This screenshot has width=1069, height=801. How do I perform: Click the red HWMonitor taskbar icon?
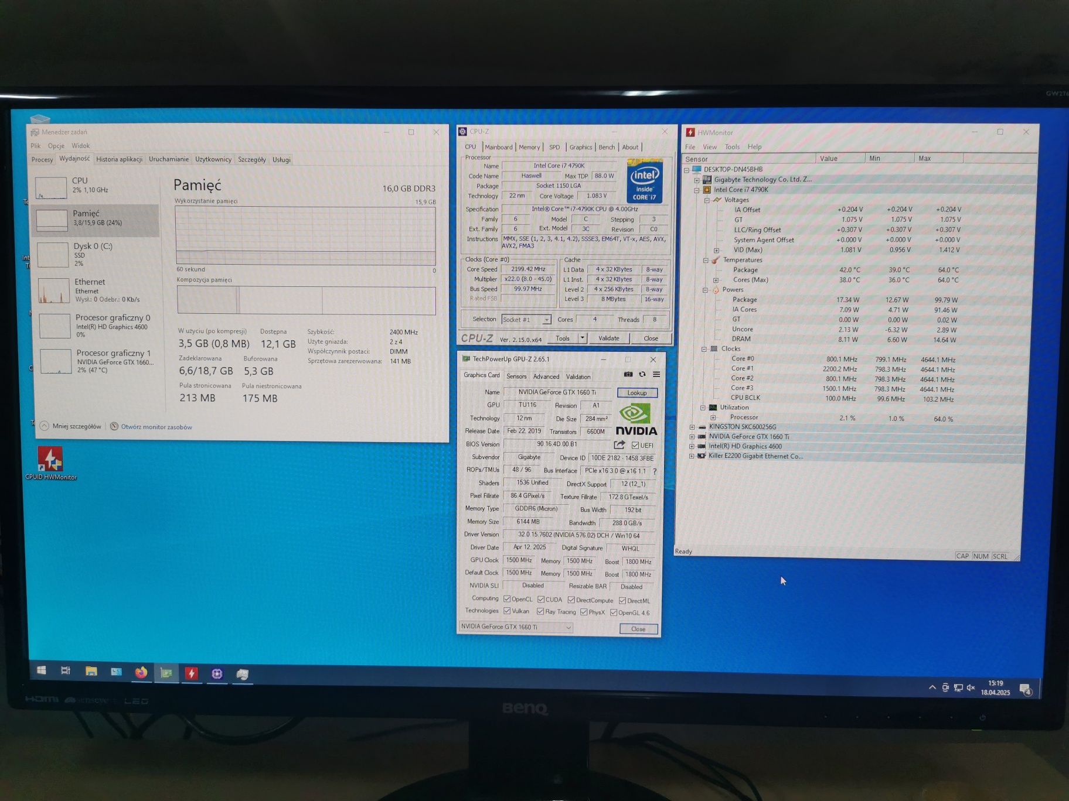191,673
